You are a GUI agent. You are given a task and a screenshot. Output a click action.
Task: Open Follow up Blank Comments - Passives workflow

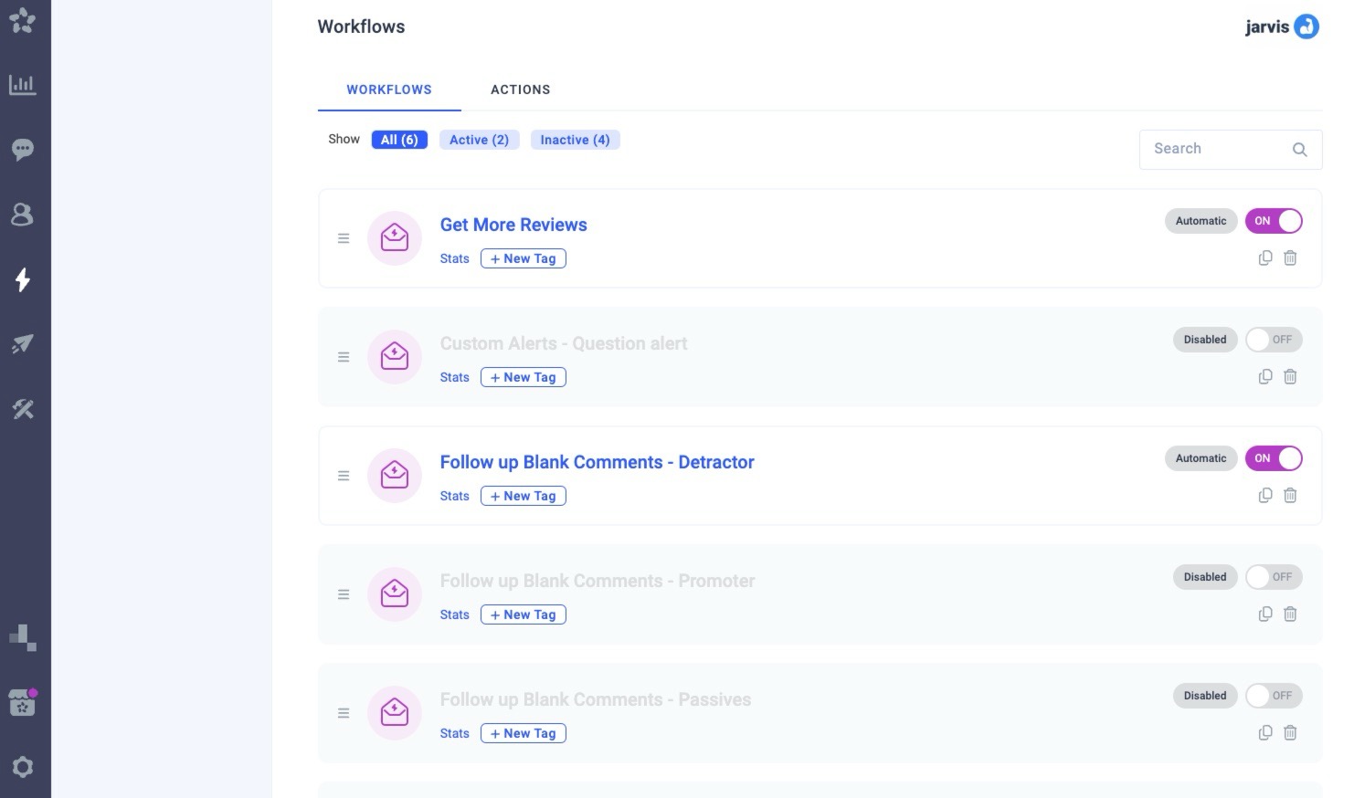tap(596, 699)
